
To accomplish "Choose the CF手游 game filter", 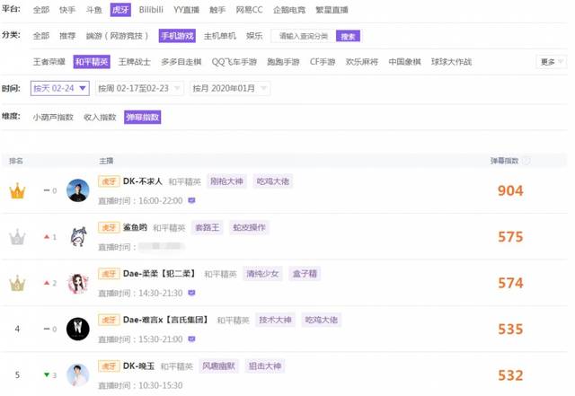I will click(323, 62).
